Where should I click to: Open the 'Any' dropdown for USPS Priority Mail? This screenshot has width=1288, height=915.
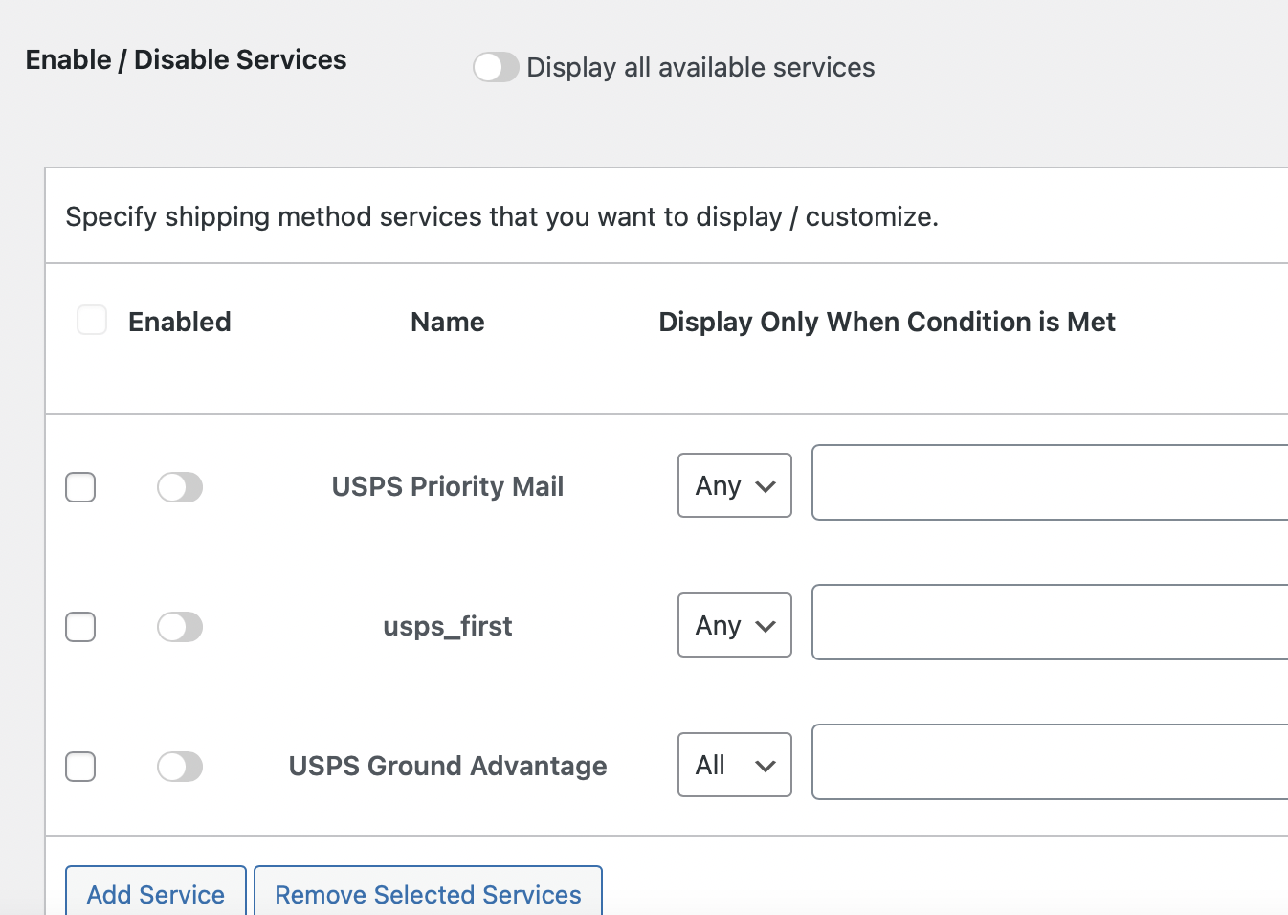(x=734, y=485)
